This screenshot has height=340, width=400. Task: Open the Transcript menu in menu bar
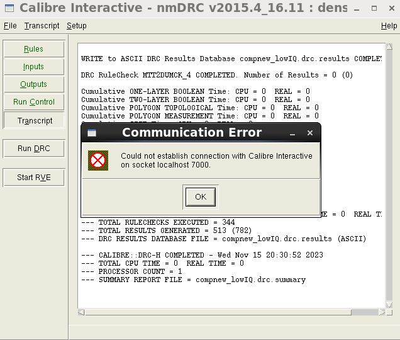(42, 26)
